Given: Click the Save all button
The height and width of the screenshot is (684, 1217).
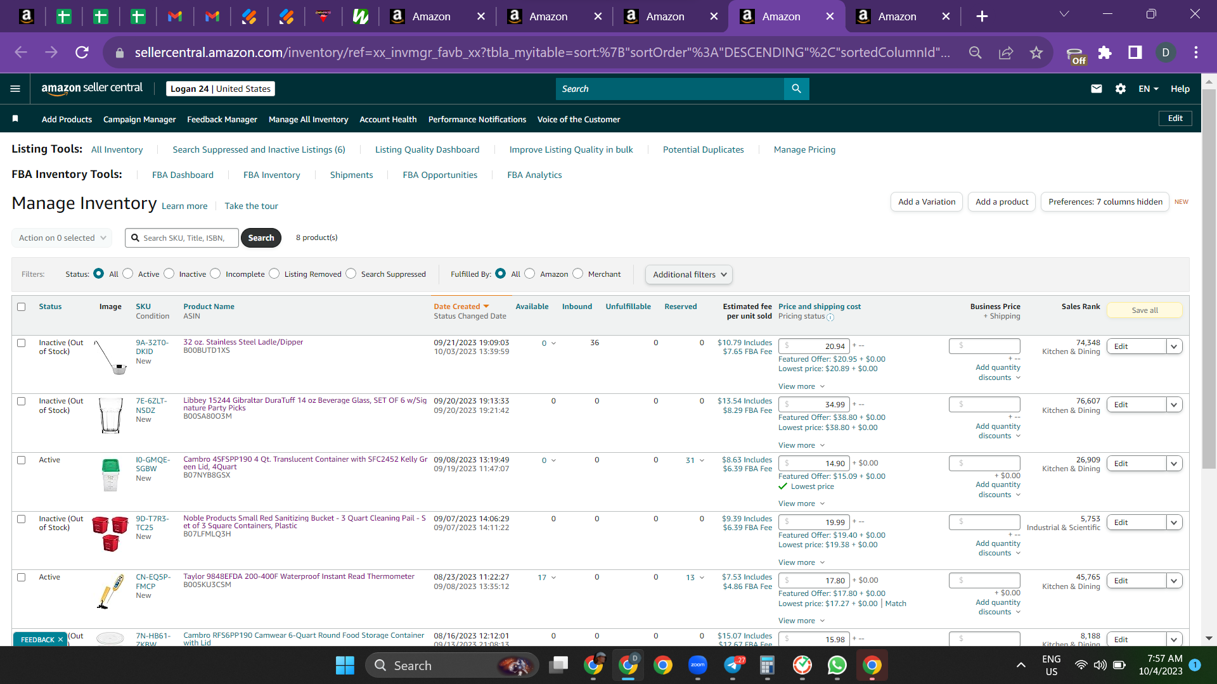Looking at the screenshot, I should [1144, 310].
